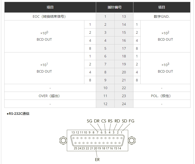The width and height of the screenshot is (195, 164).
Task: Click pin number 24 cell
Action: [x=124, y=104]
